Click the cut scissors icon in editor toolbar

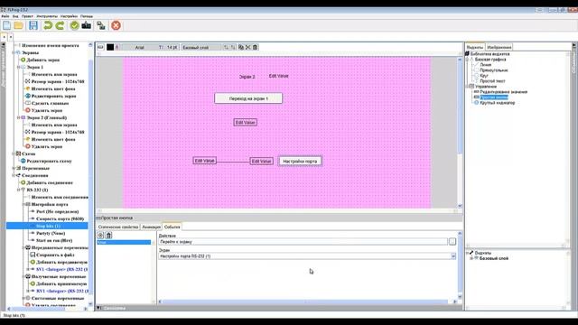tap(248, 47)
